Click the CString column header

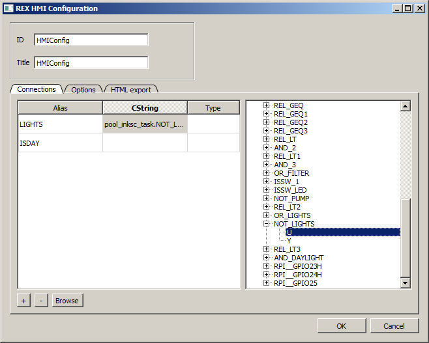pos(145,108)
